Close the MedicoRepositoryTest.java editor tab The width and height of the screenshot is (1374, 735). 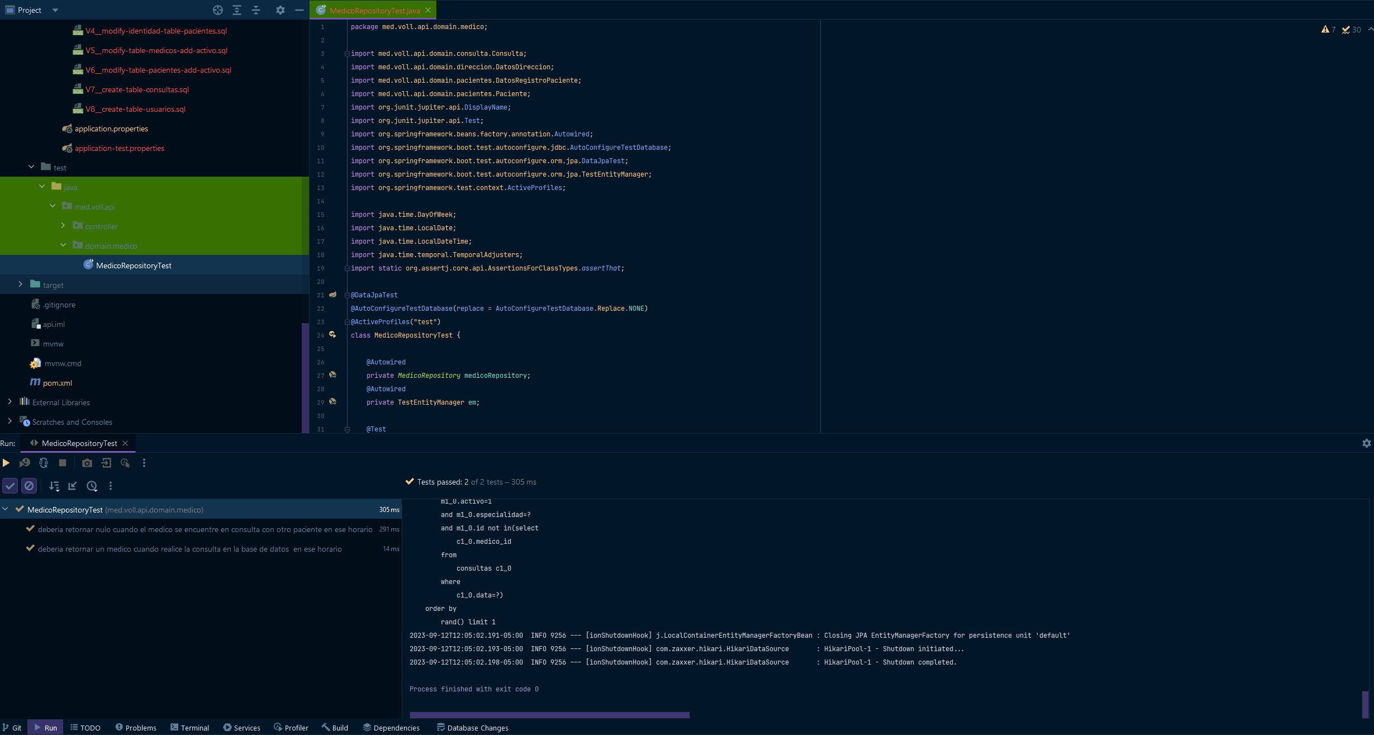(428, 10)
